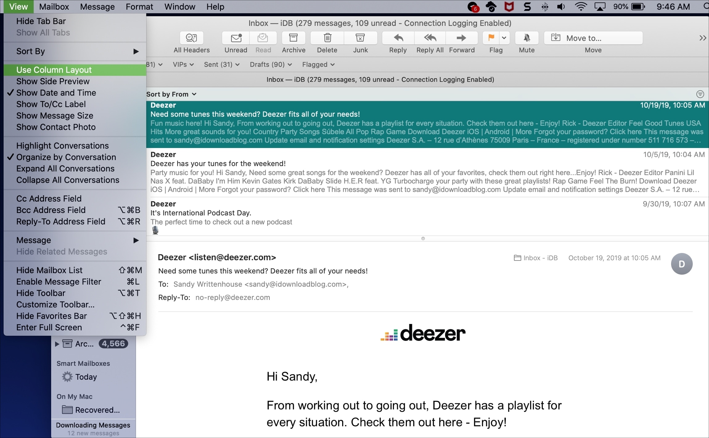Viewport: 709px width, 438px height.
Task: Open the Message menu in menu bar
Action: 97,6
